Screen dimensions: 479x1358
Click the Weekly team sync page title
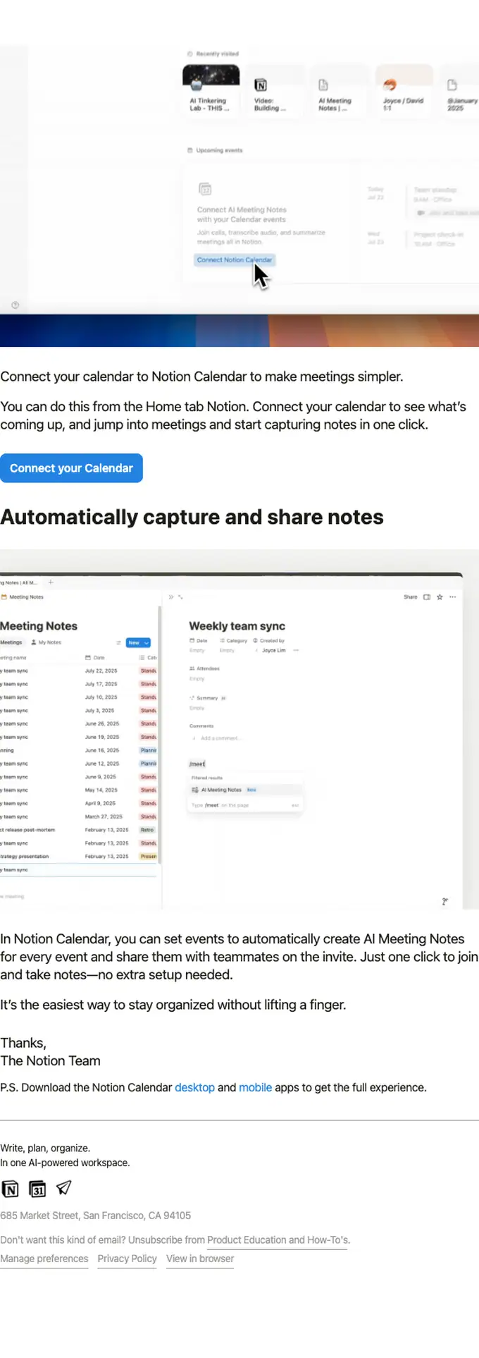point(237,625)
